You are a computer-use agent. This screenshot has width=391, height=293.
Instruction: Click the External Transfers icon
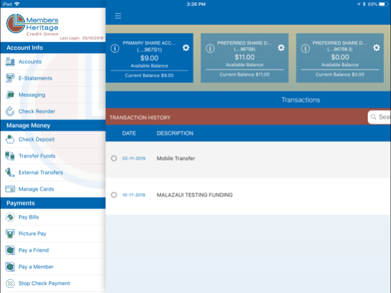[x=10, y=172]
